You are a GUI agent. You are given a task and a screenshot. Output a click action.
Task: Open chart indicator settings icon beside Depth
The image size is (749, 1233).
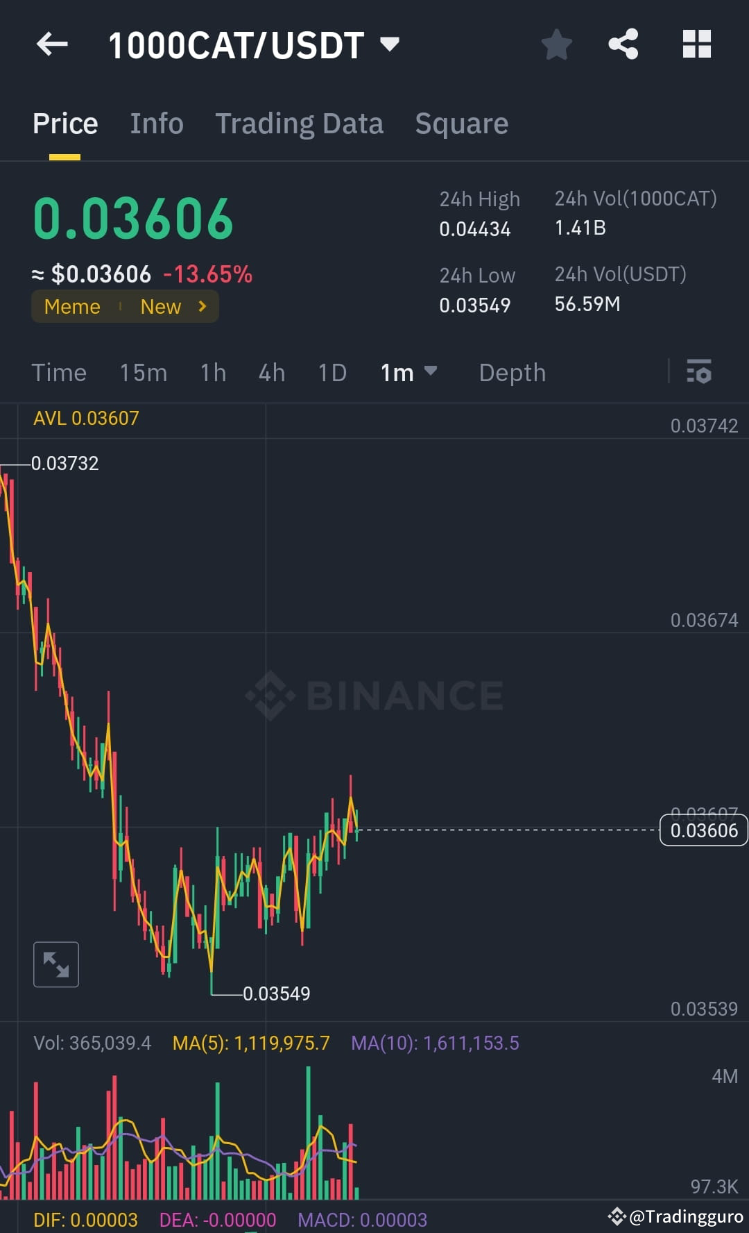[x=699, y=373]
